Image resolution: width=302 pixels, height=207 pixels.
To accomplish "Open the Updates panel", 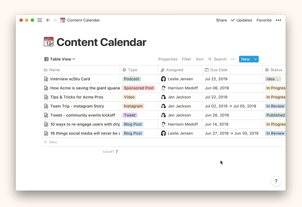I will (241, 20).
